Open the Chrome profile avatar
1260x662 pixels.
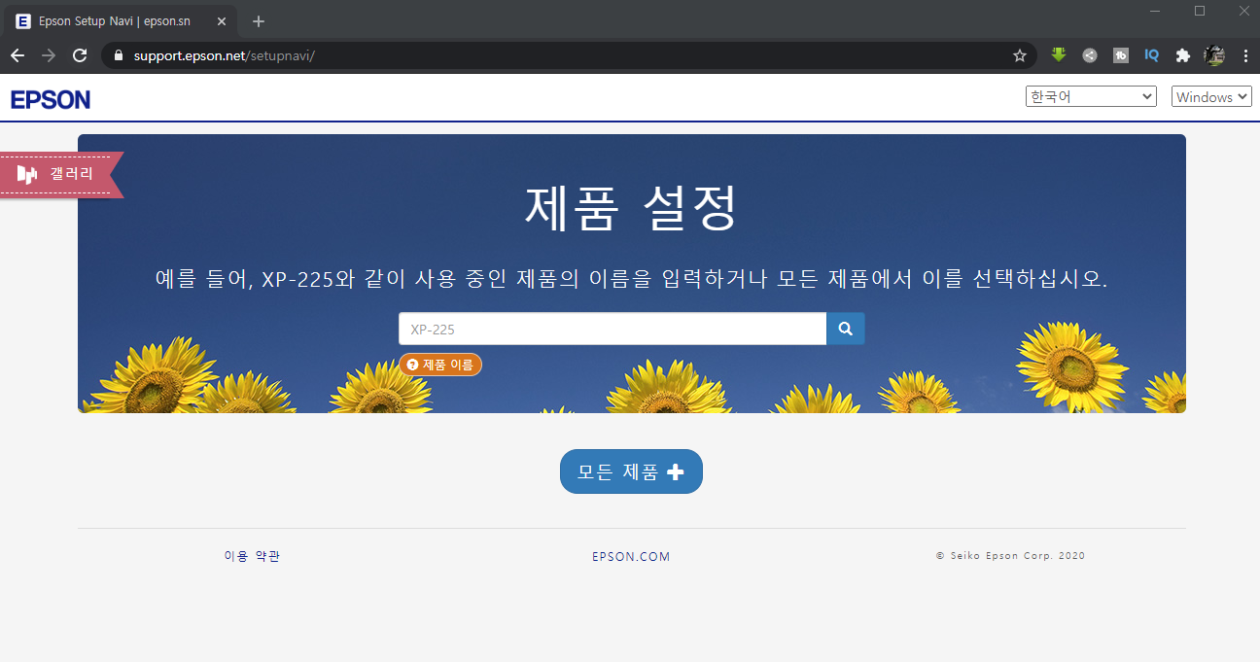coord(1214,55)
